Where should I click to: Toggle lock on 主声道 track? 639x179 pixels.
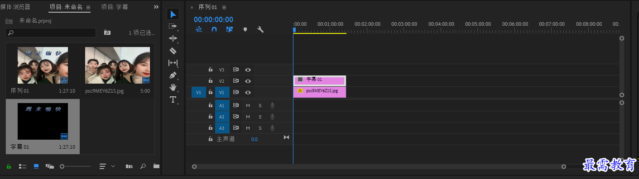[x=211, y=139]
